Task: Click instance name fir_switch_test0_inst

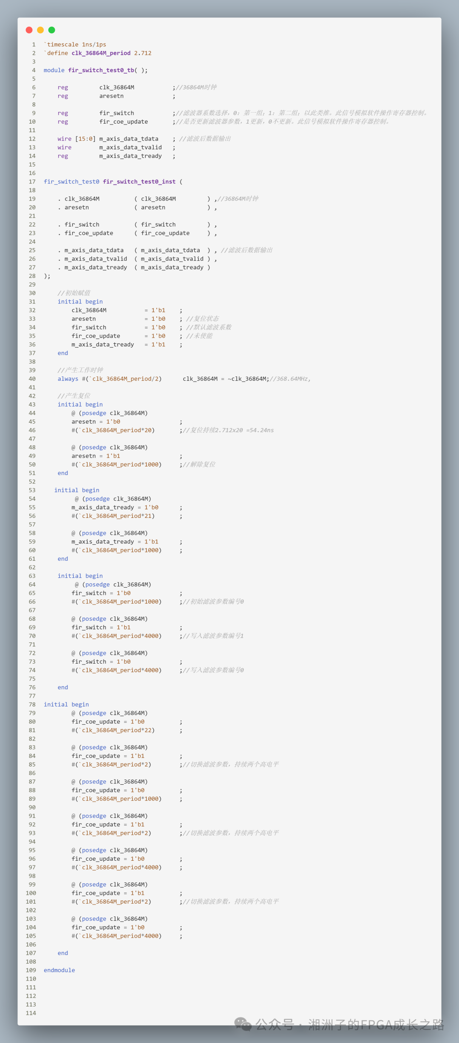Action: 139,182
